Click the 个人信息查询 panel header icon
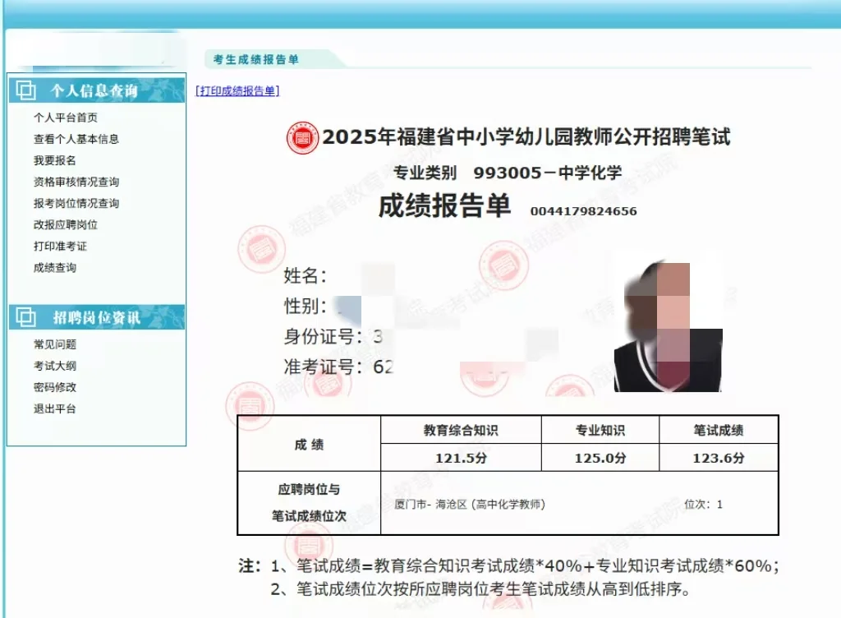This screenshot has height=618, width=841. [25, 91]
